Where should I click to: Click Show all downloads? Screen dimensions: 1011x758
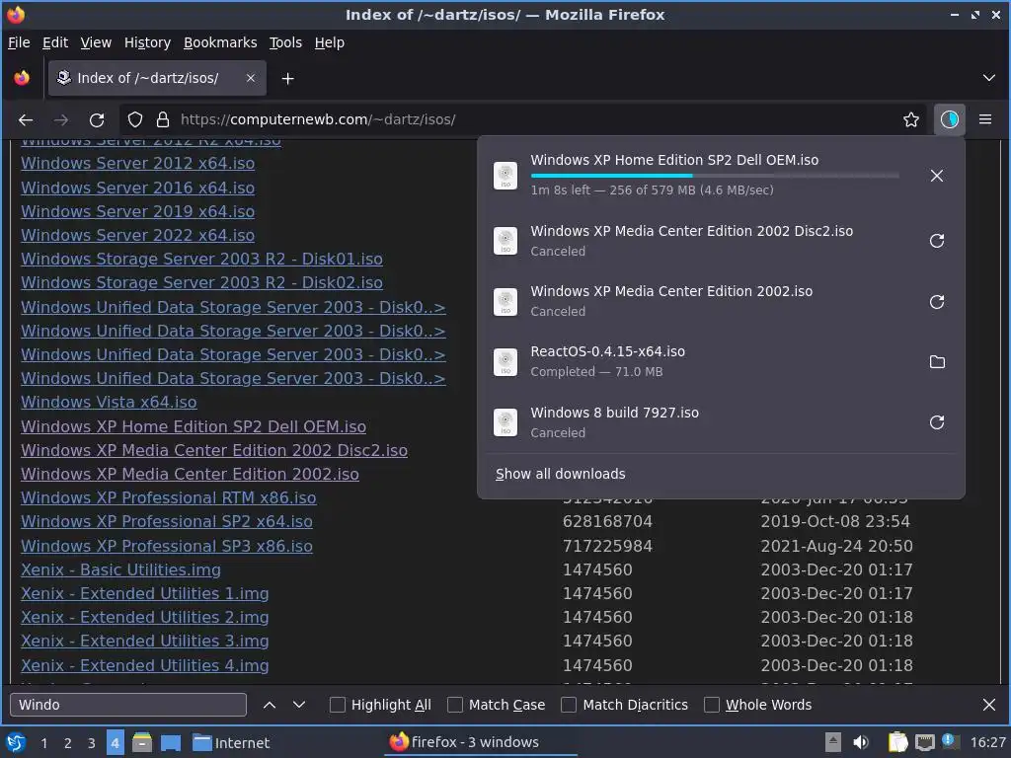(x=561, y=474)
